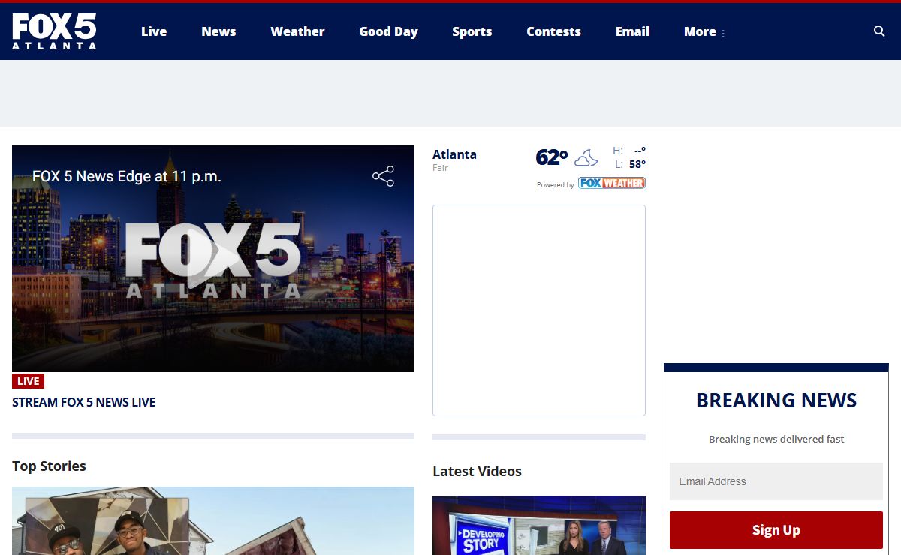
Task: Click the low temperature 58° value
Action: click(x=637, y=164)
